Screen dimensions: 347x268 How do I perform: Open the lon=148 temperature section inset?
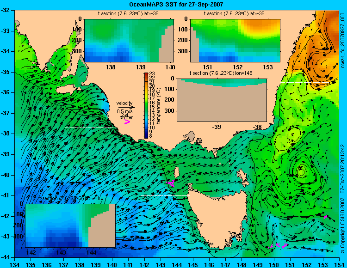[222, 100]
